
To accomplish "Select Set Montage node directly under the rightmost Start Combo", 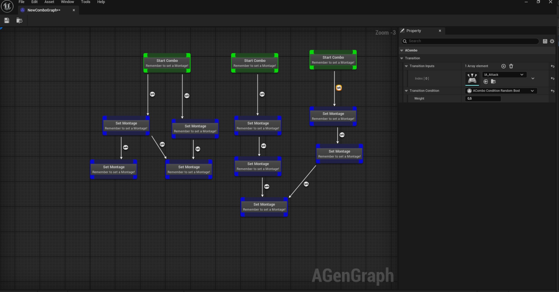I will click(333, 116).
